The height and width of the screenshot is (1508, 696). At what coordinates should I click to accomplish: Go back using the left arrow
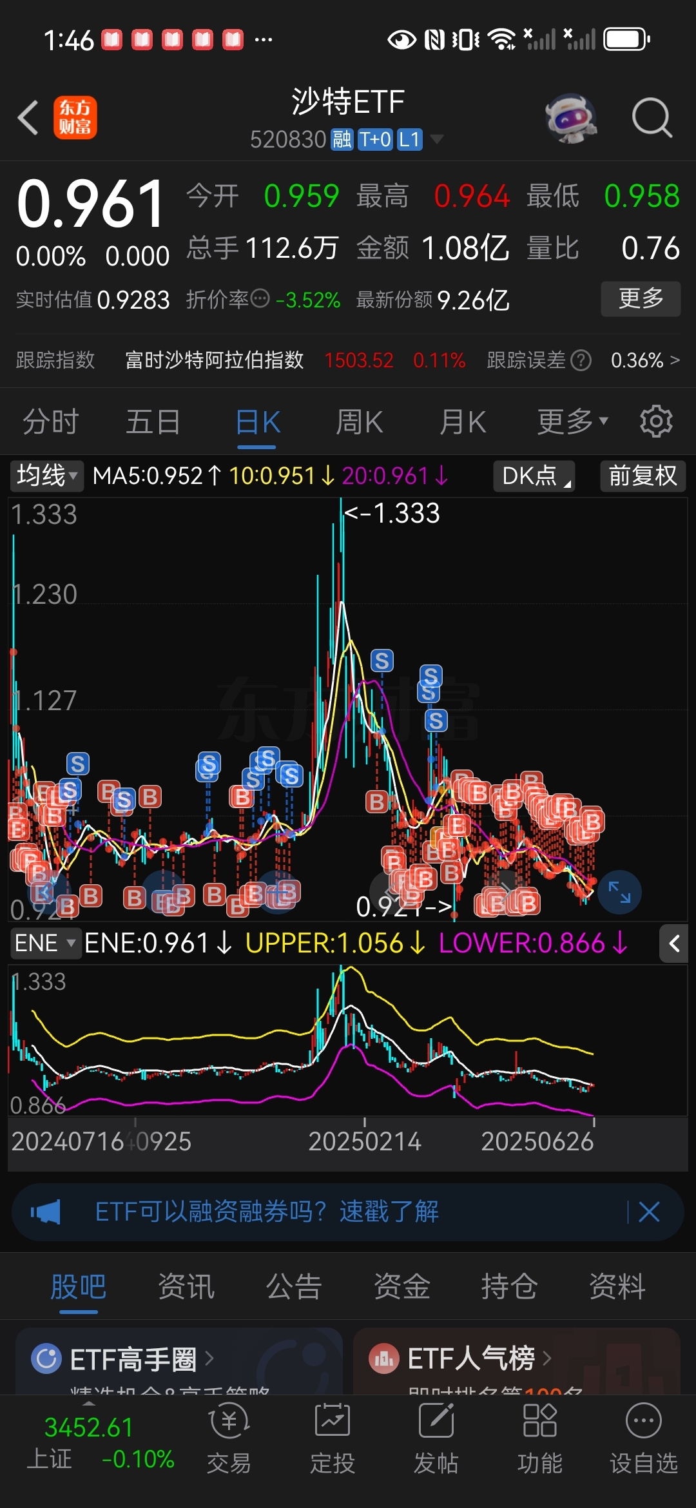point(28,118)
